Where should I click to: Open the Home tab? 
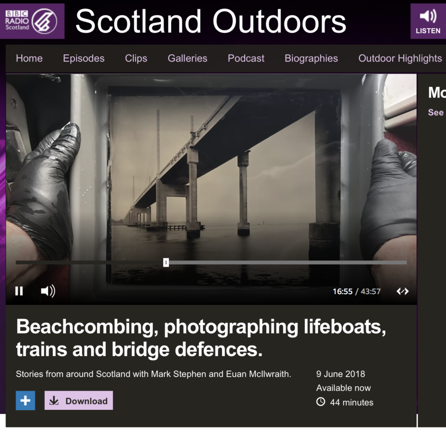[x=29, y=58]
